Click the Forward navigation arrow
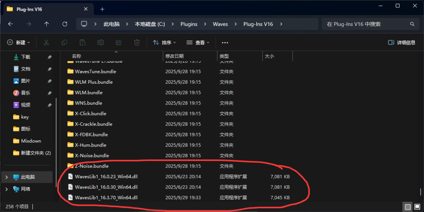Screen dimensions: 424x212 [29, 24]
